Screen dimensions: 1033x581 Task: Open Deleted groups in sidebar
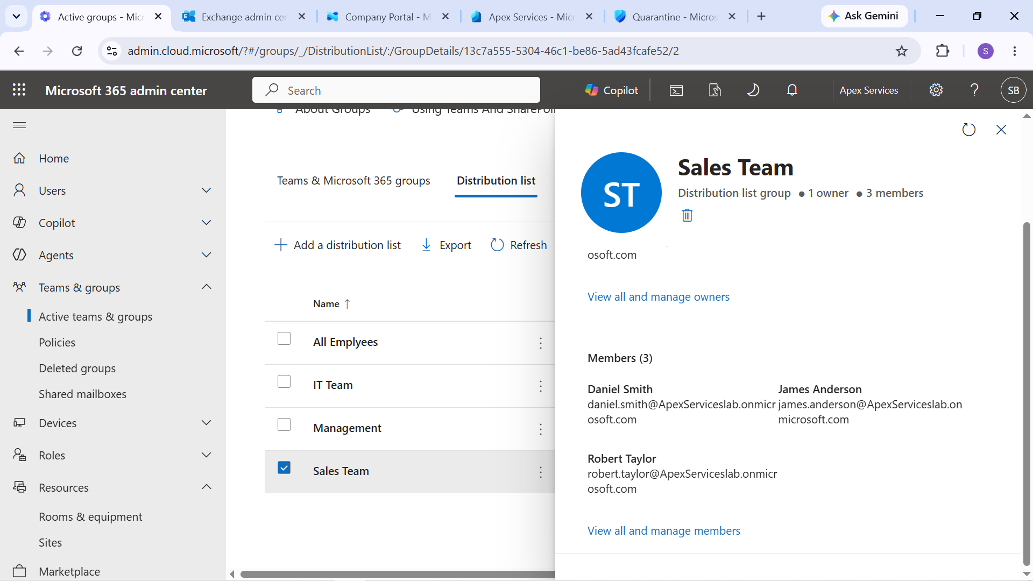pos(77,368)
